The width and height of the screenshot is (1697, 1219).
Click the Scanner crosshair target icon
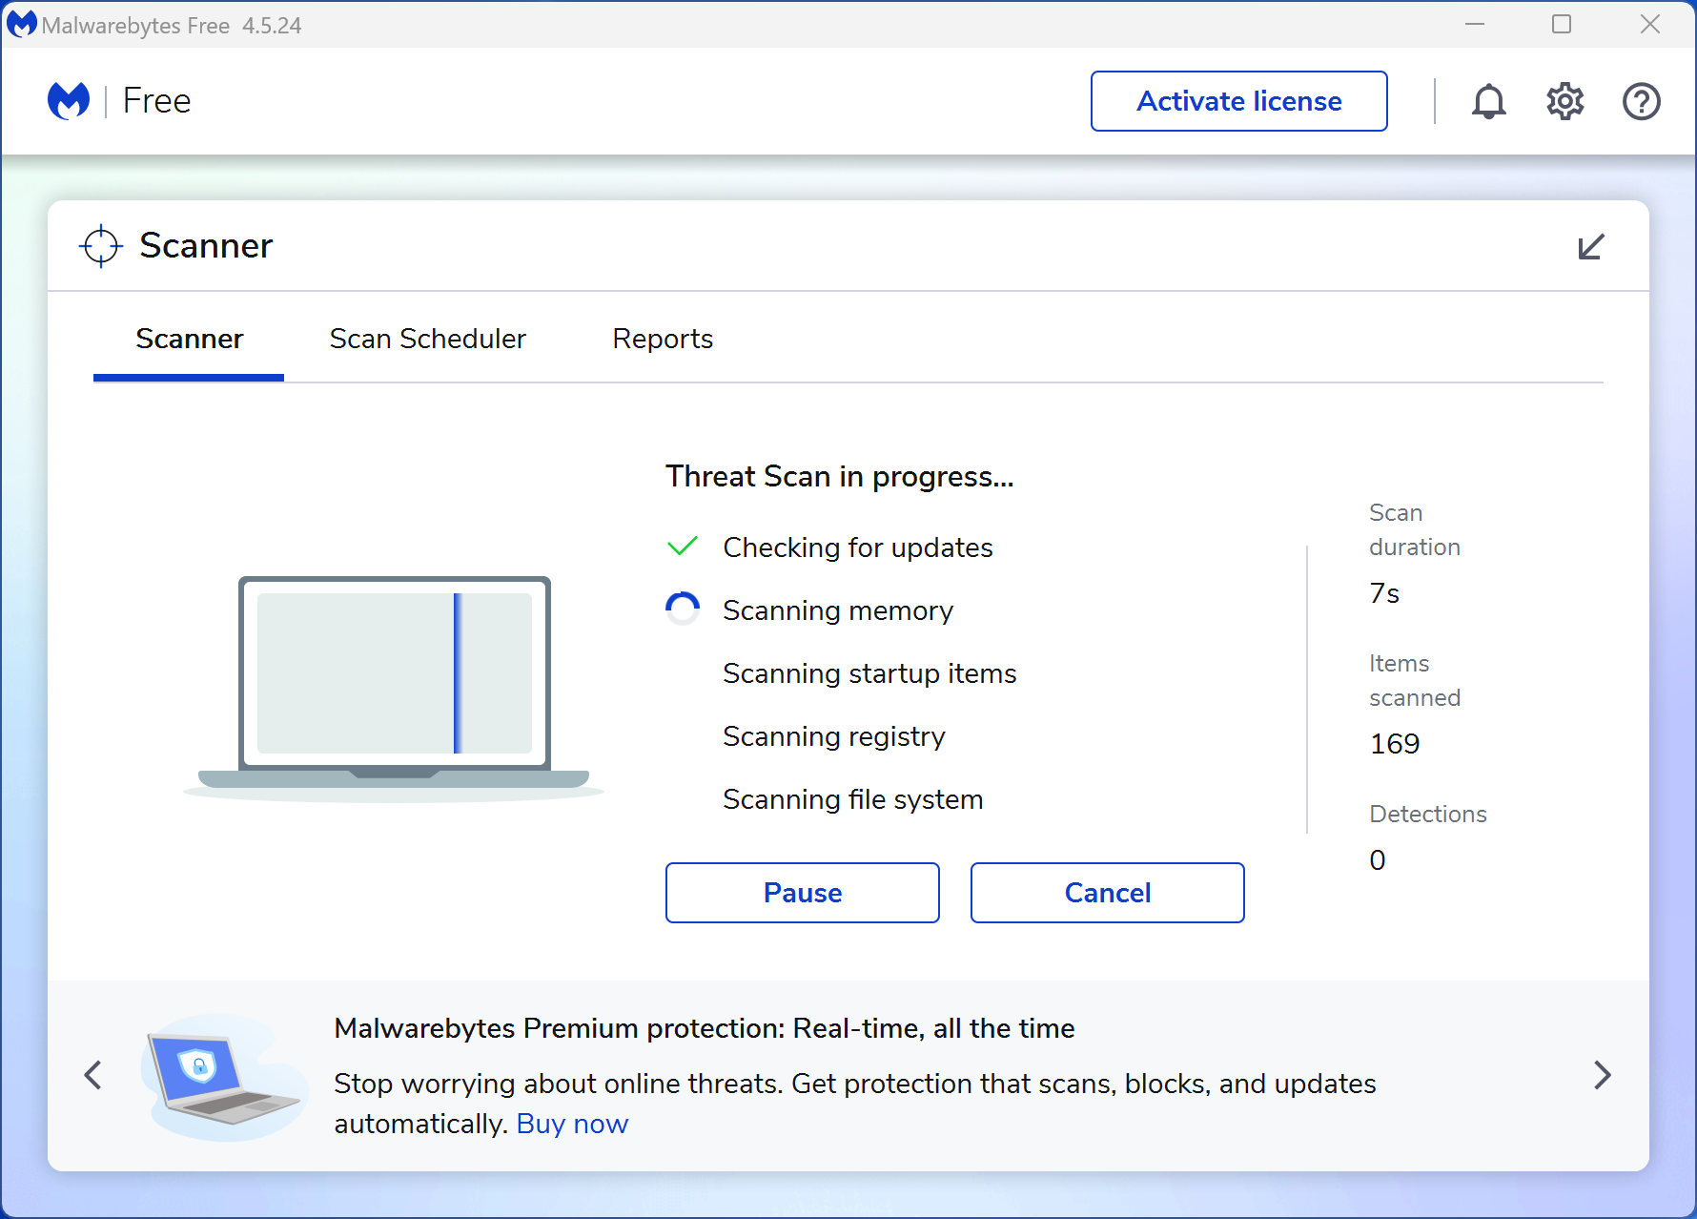click(x=100, y=245)
